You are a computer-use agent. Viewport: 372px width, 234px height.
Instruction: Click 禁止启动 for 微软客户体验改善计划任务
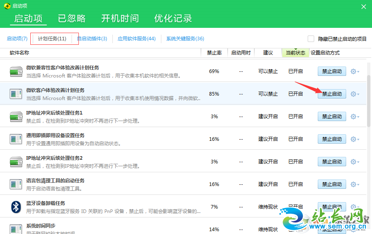tap(332, 94)
